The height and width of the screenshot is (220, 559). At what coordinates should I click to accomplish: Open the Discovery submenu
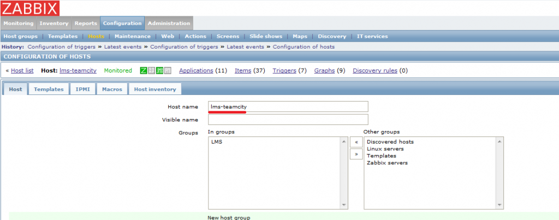(x=332, y=37)
